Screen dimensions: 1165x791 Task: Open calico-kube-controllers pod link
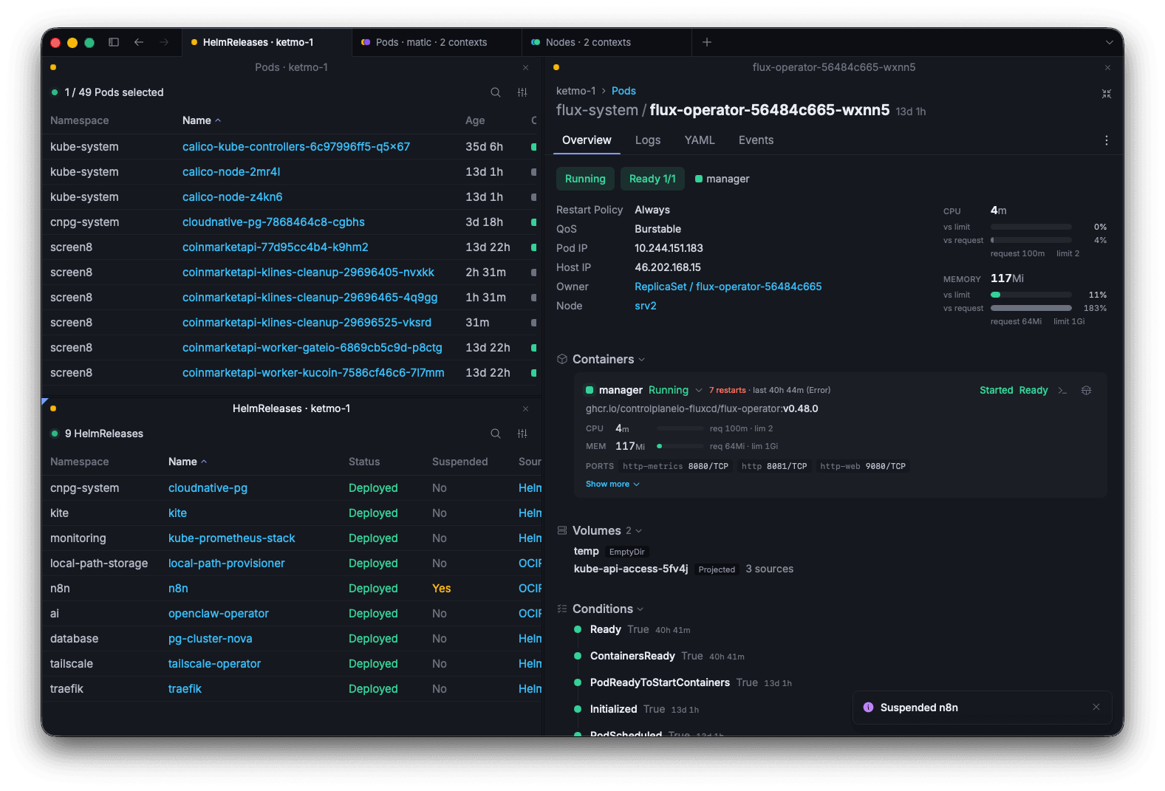(x=295, y=147)
